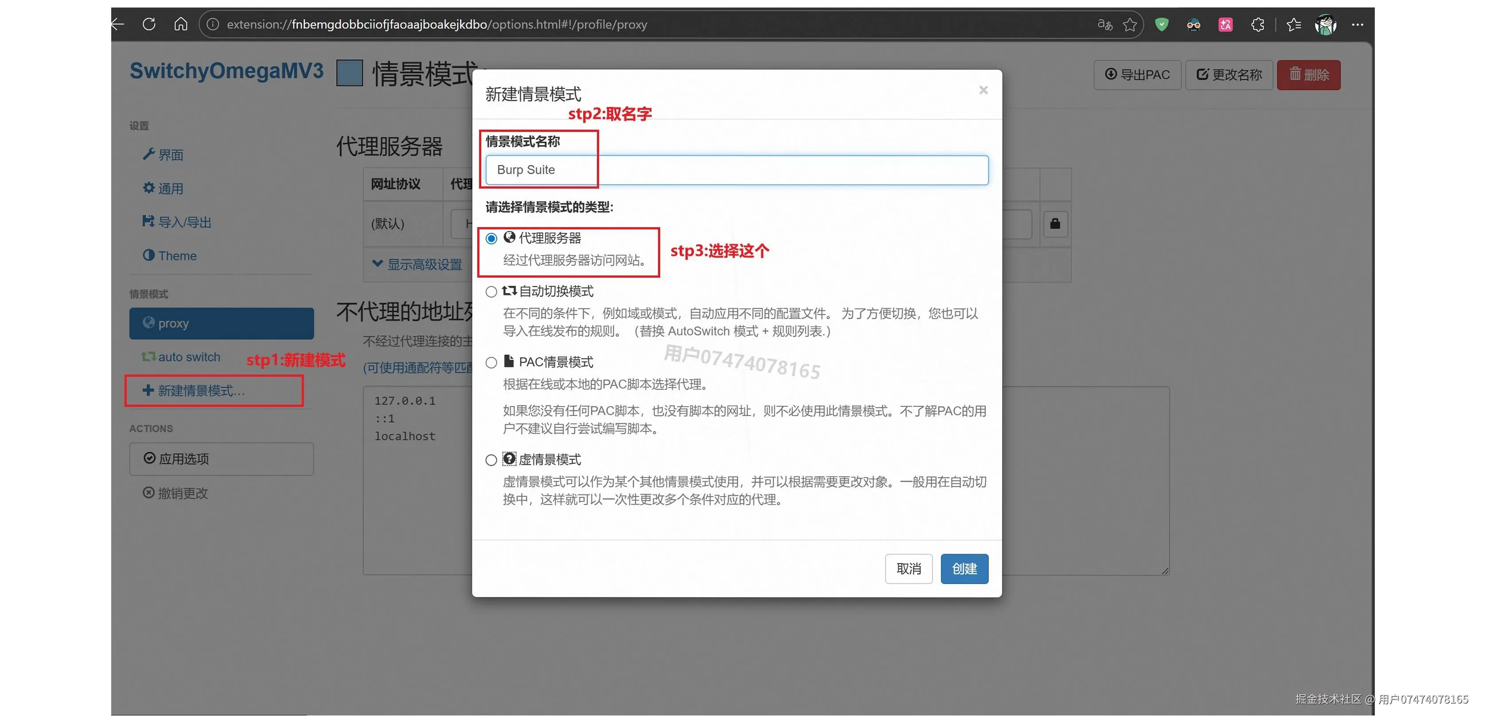Select the proxy profile in sidebar
The width and height of the screenshot is (1486, 723).
(x=222, y=323)
